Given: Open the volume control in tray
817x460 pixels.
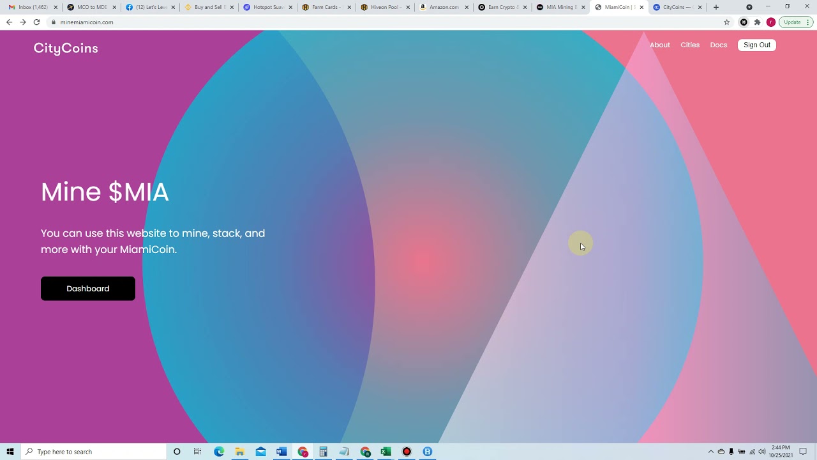Looking at the screenshot, I should (762, 452).
